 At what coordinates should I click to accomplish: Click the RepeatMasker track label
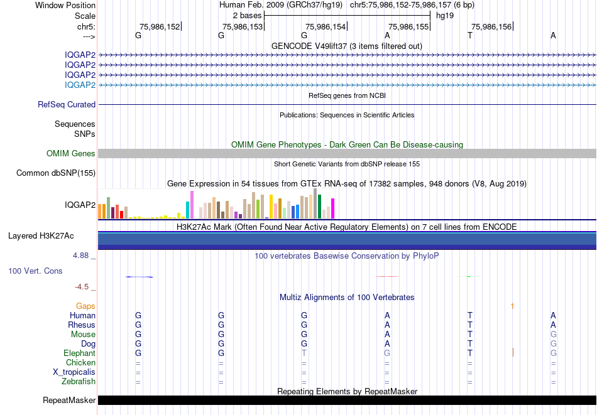(x=69, y=400)
